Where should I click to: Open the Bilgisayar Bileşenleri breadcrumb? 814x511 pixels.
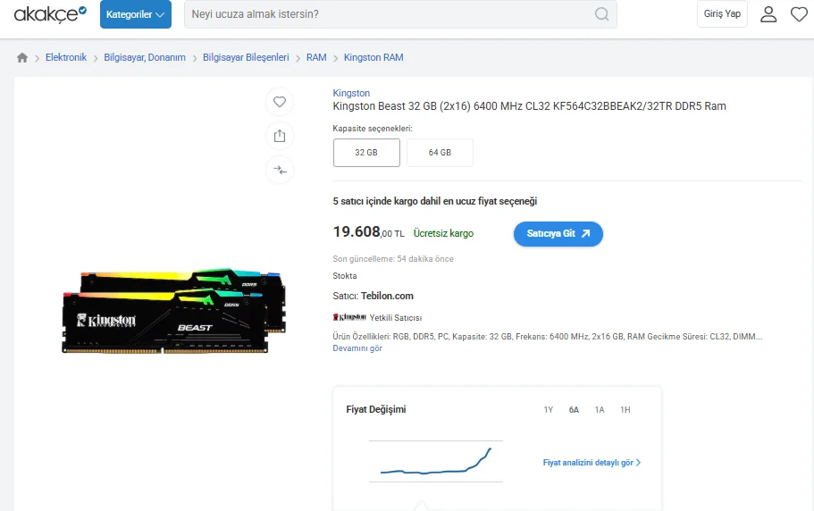[x=246, y=57]
